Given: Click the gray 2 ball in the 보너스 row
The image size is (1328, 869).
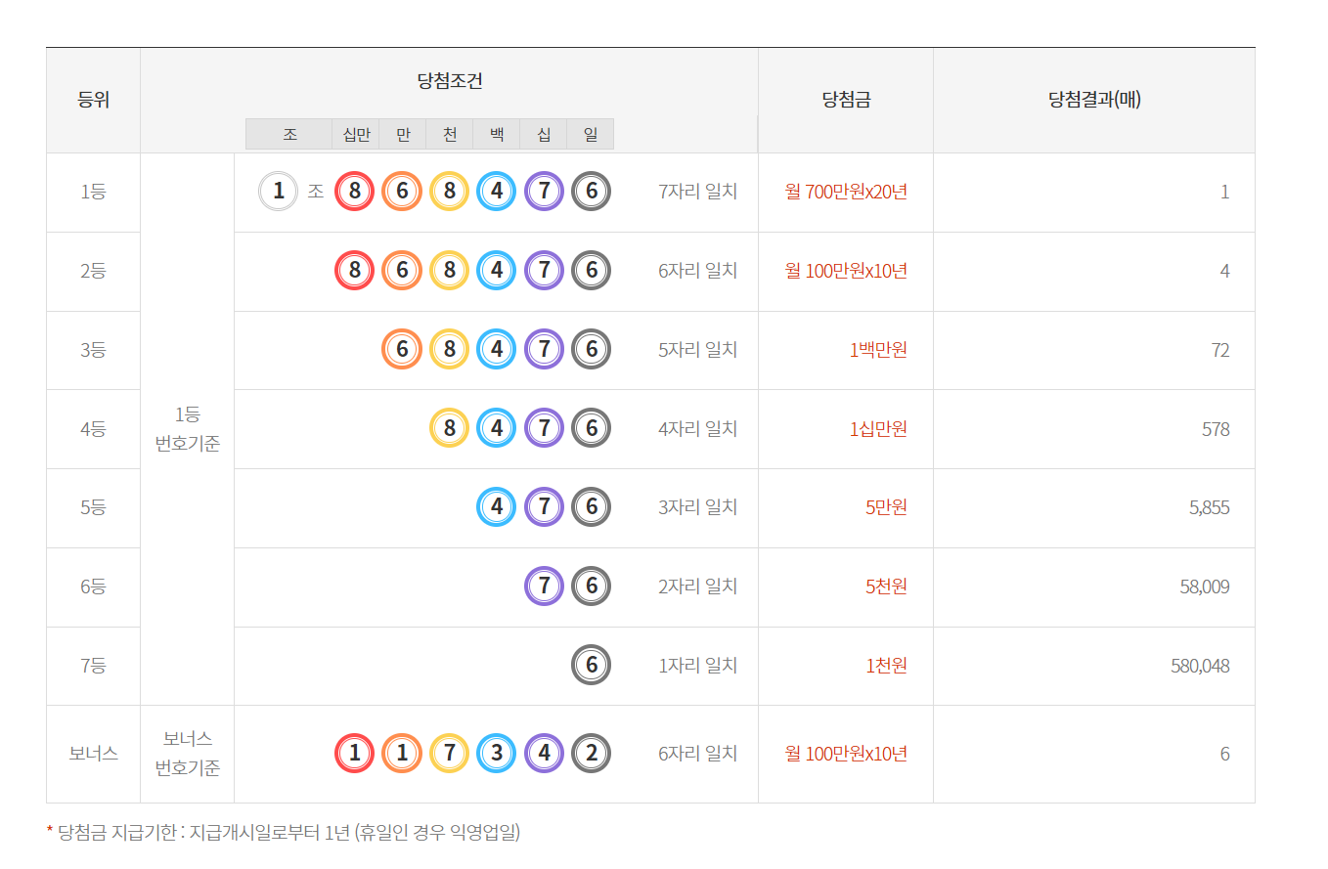Looking at the screenshot, I should coord(592,754).
